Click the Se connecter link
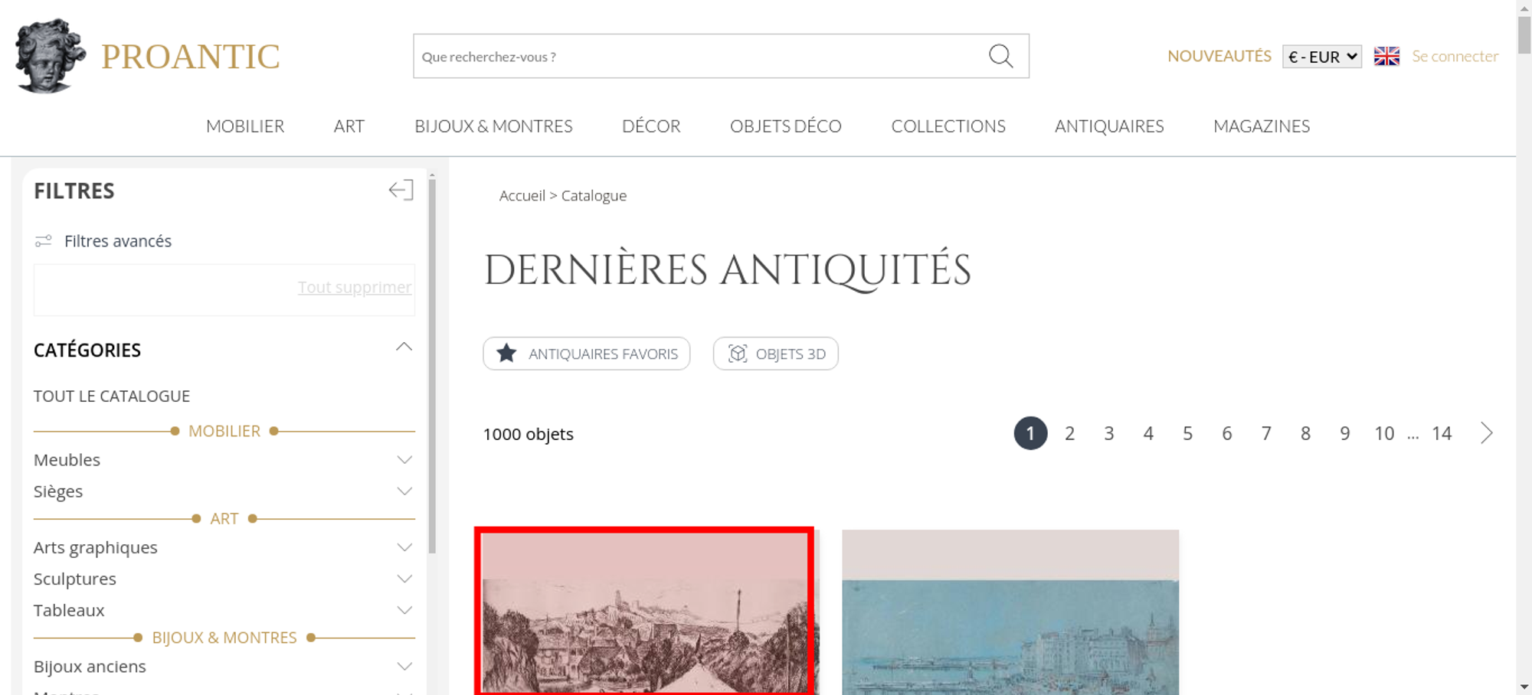 point(1455,57)
